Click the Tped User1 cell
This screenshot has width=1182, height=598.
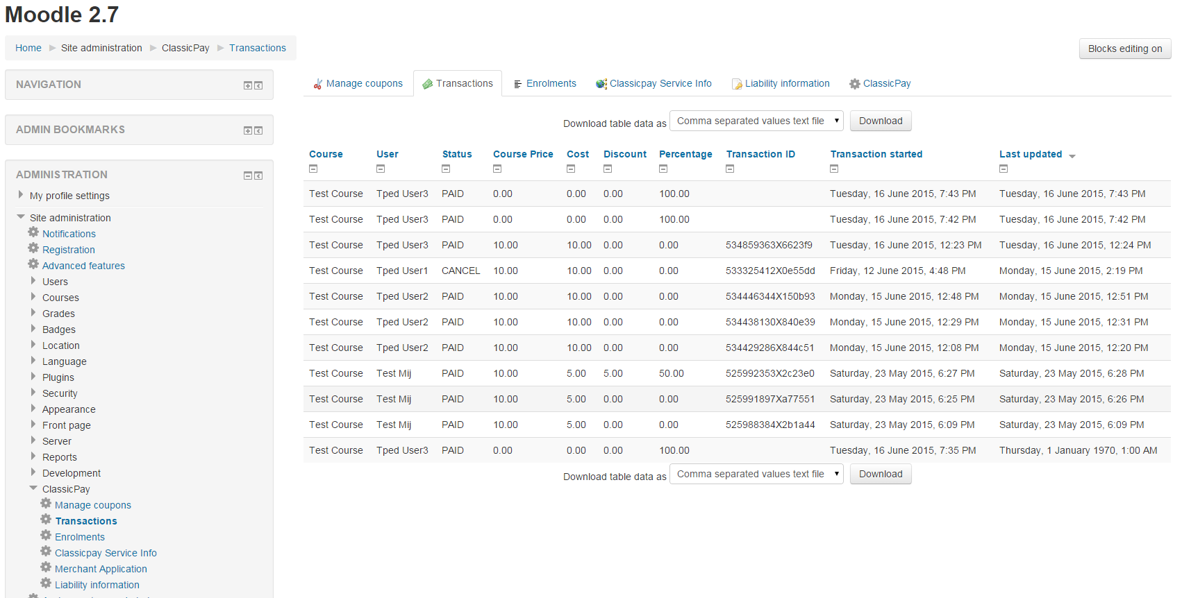(x=402, y=271)
